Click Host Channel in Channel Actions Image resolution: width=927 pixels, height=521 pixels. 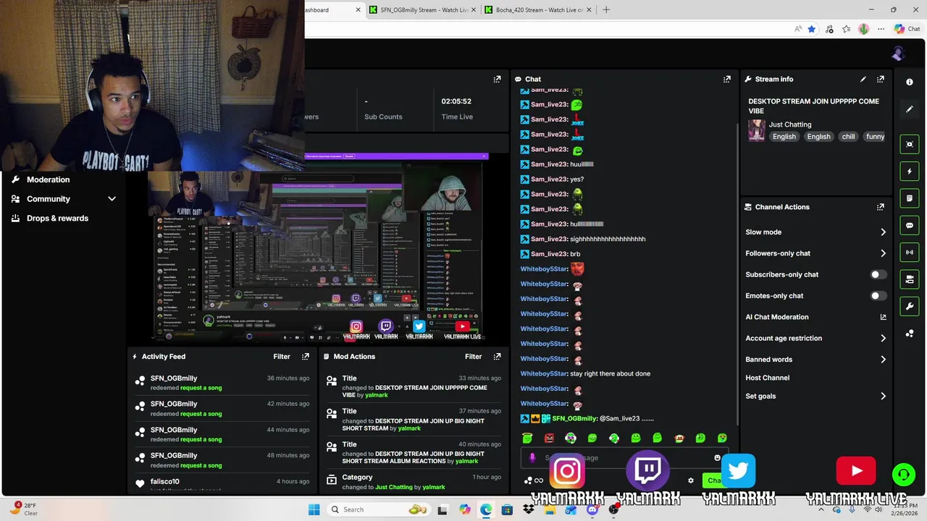click(767, 378)
